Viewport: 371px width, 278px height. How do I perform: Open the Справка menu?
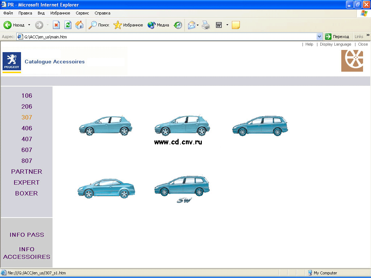coord(103,13)
